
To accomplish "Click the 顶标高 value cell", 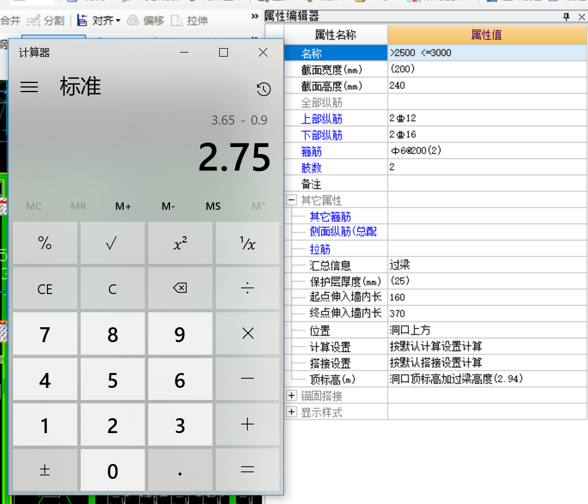I will tap(487, 379).
